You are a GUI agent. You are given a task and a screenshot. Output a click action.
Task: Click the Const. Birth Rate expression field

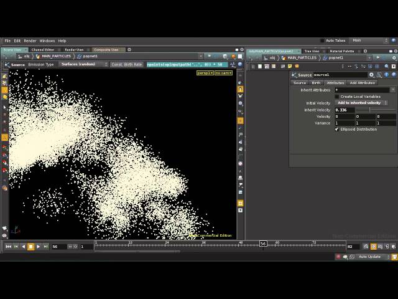(187, 65)
